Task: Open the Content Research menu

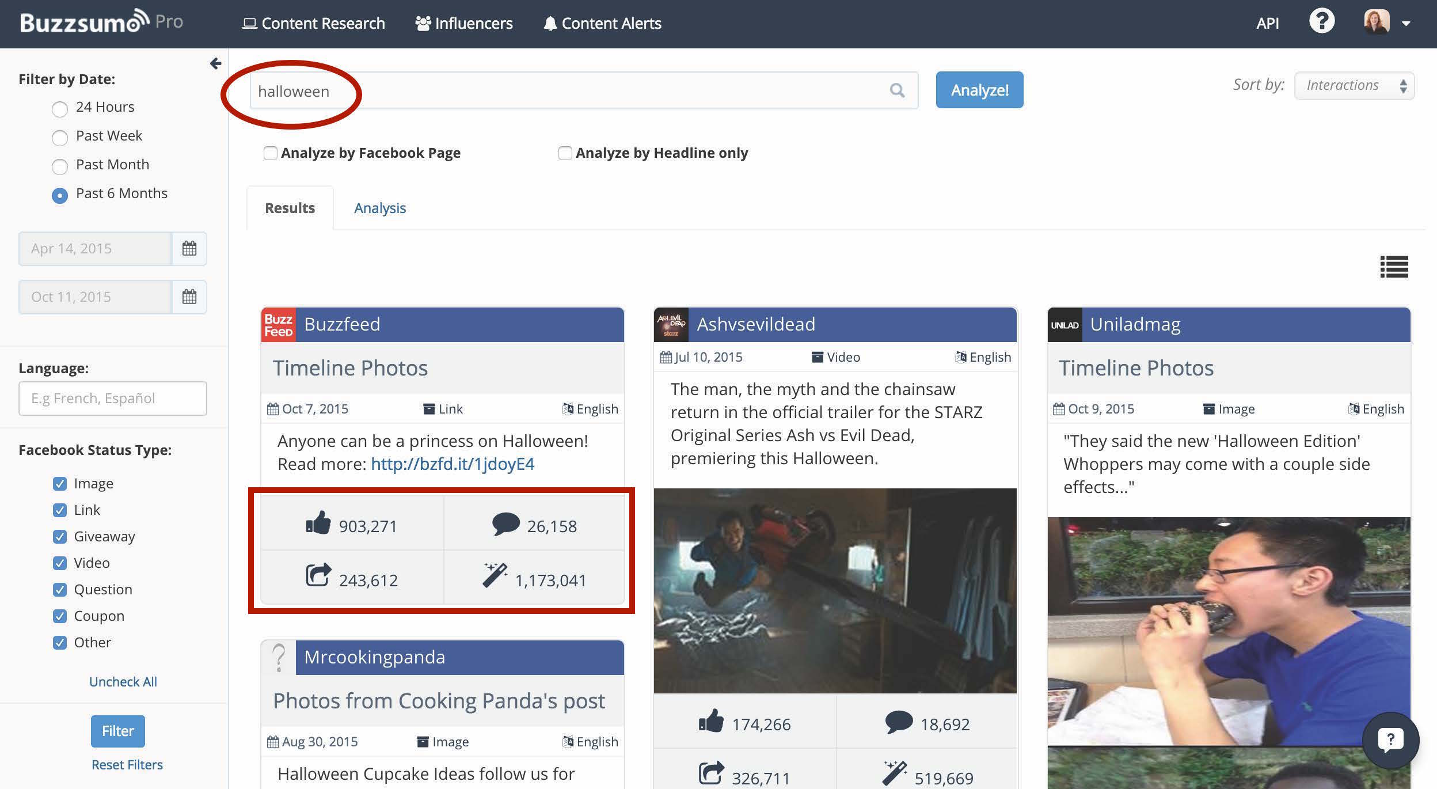Action: (313, 23)
